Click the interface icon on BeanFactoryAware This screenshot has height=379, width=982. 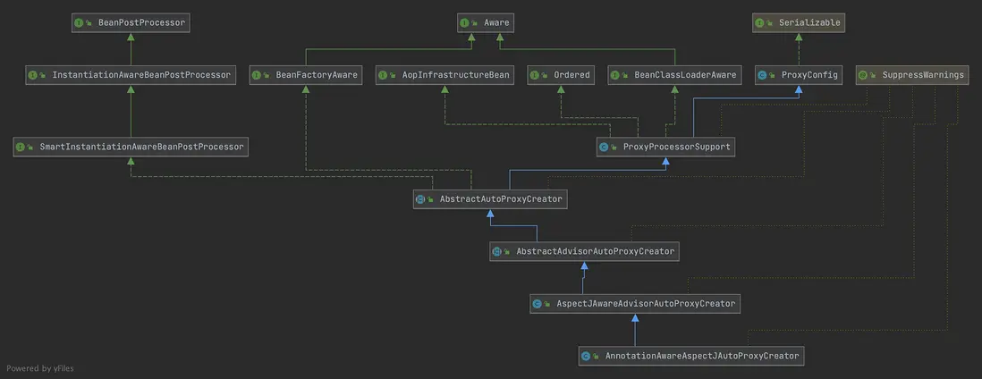coord(257,75)
